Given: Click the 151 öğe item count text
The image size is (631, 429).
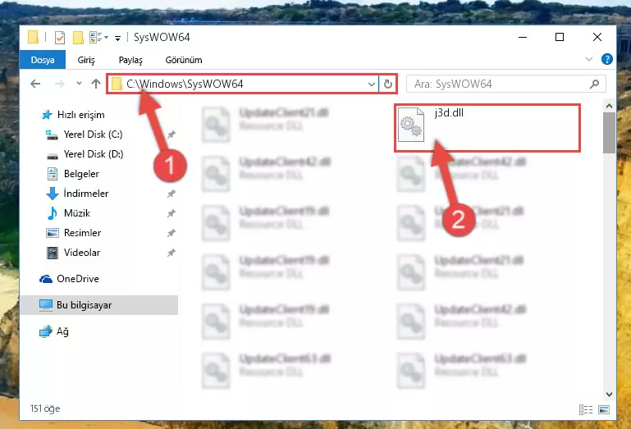Looking at the screenshot, I should 45,408.
